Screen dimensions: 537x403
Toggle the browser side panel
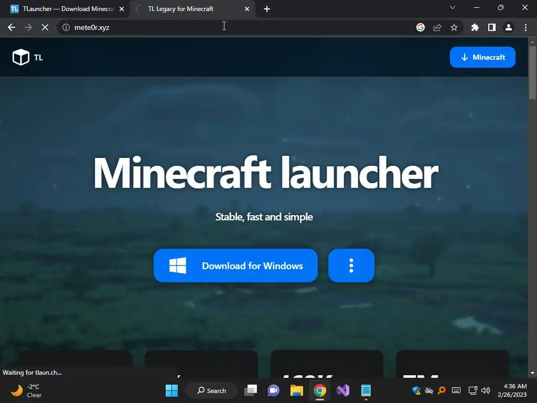pyautogui.click(x=492, y=27)
